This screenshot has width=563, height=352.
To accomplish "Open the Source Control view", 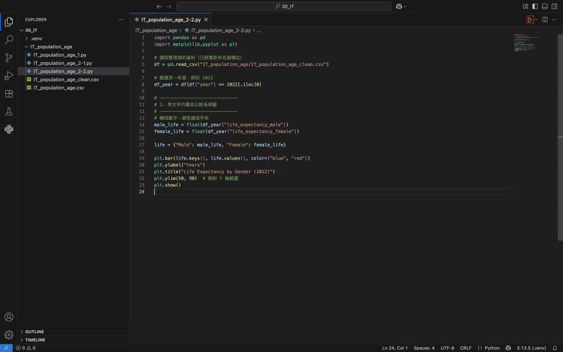I will click(9, 58).
